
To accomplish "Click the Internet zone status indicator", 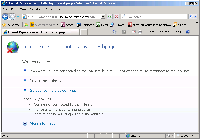I will (145, 136).
